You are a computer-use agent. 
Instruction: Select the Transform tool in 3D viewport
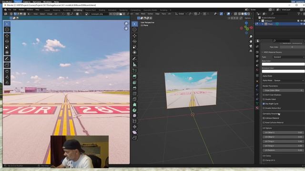click(x=134, y=53)
